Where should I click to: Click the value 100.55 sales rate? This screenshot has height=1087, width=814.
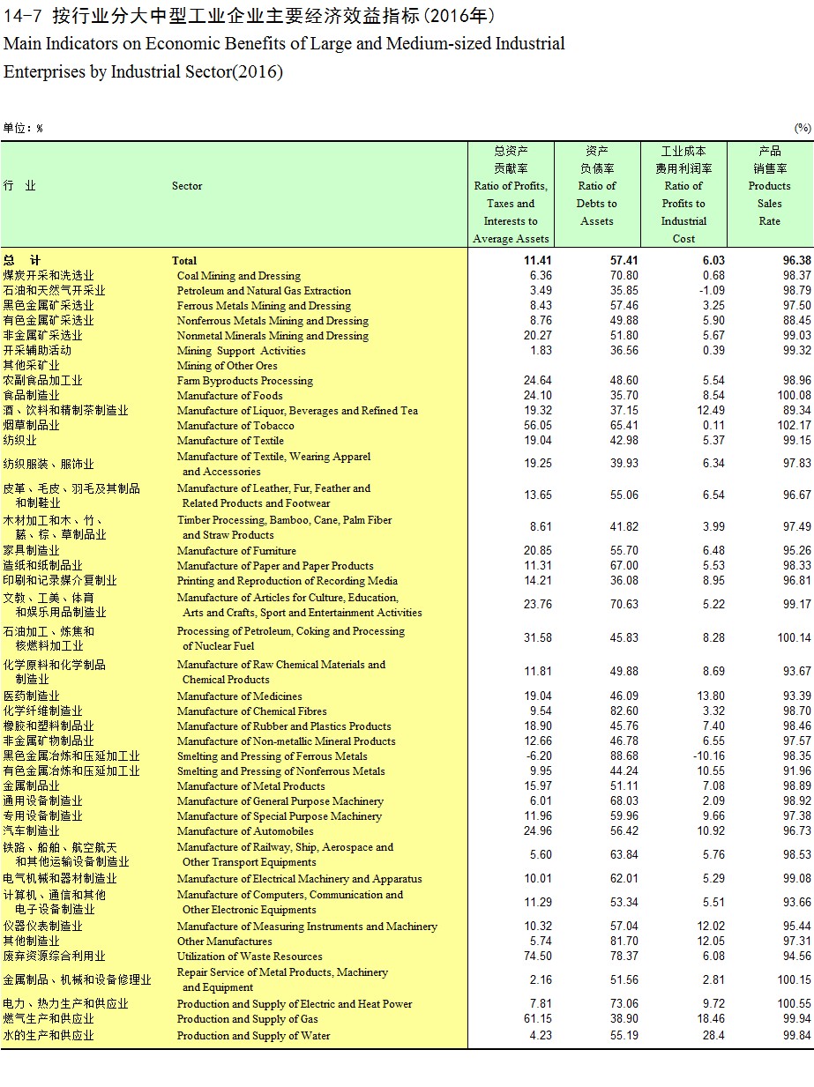(794, 1004)
